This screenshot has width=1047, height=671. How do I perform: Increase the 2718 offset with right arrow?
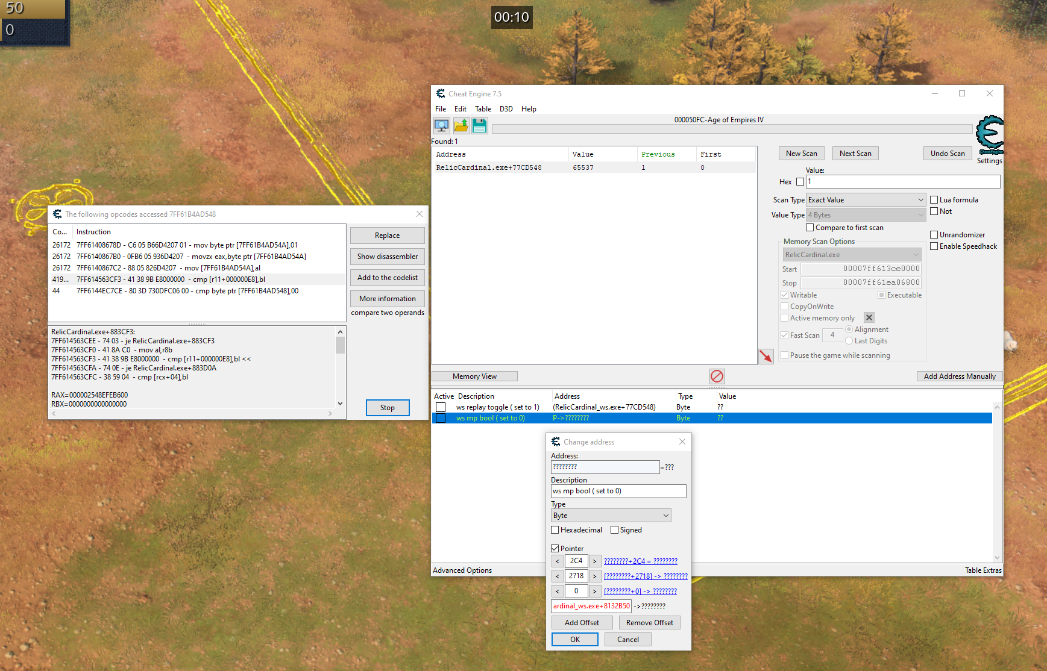click(x=595, y=576)
